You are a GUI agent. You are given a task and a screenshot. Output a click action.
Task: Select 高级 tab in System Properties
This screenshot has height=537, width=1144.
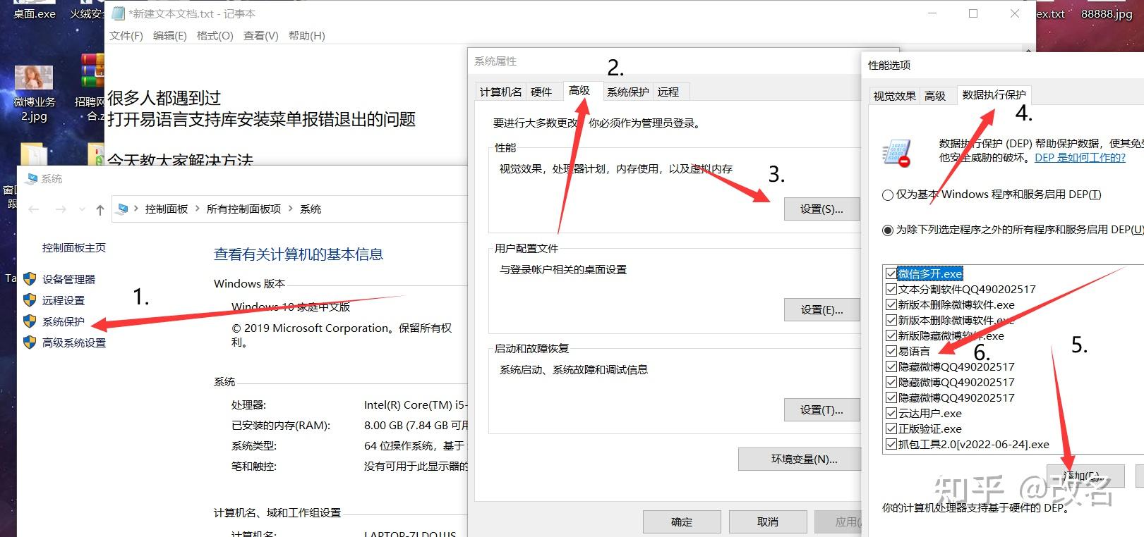579,90
